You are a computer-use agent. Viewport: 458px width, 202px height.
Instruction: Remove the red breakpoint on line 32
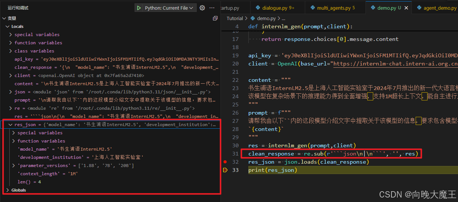[225, 162]
